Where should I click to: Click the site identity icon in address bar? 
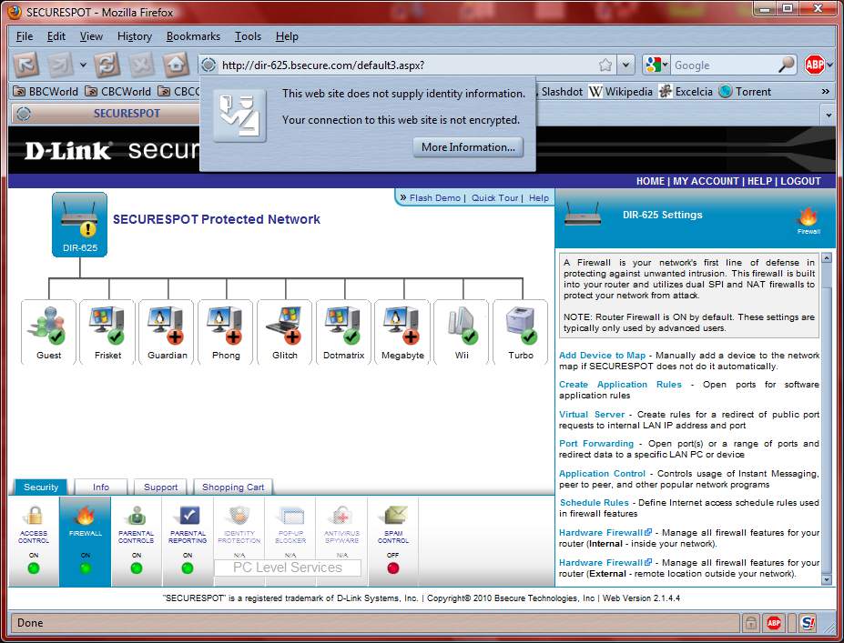tap(208, 65)
